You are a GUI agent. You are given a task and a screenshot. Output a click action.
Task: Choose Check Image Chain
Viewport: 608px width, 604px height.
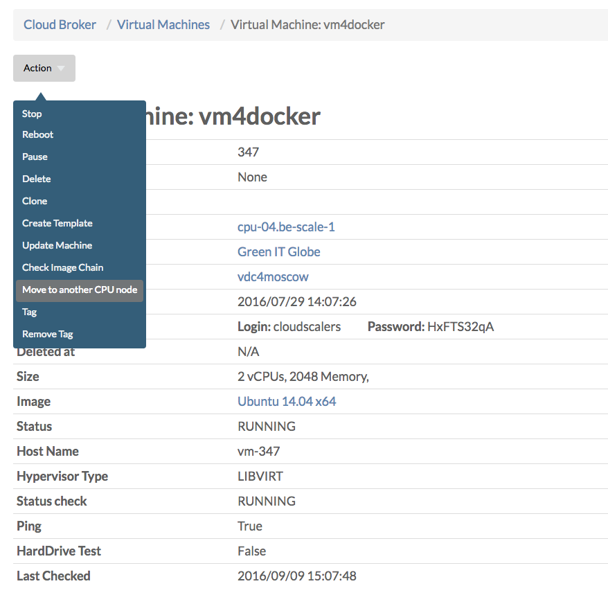pos(62,267)
